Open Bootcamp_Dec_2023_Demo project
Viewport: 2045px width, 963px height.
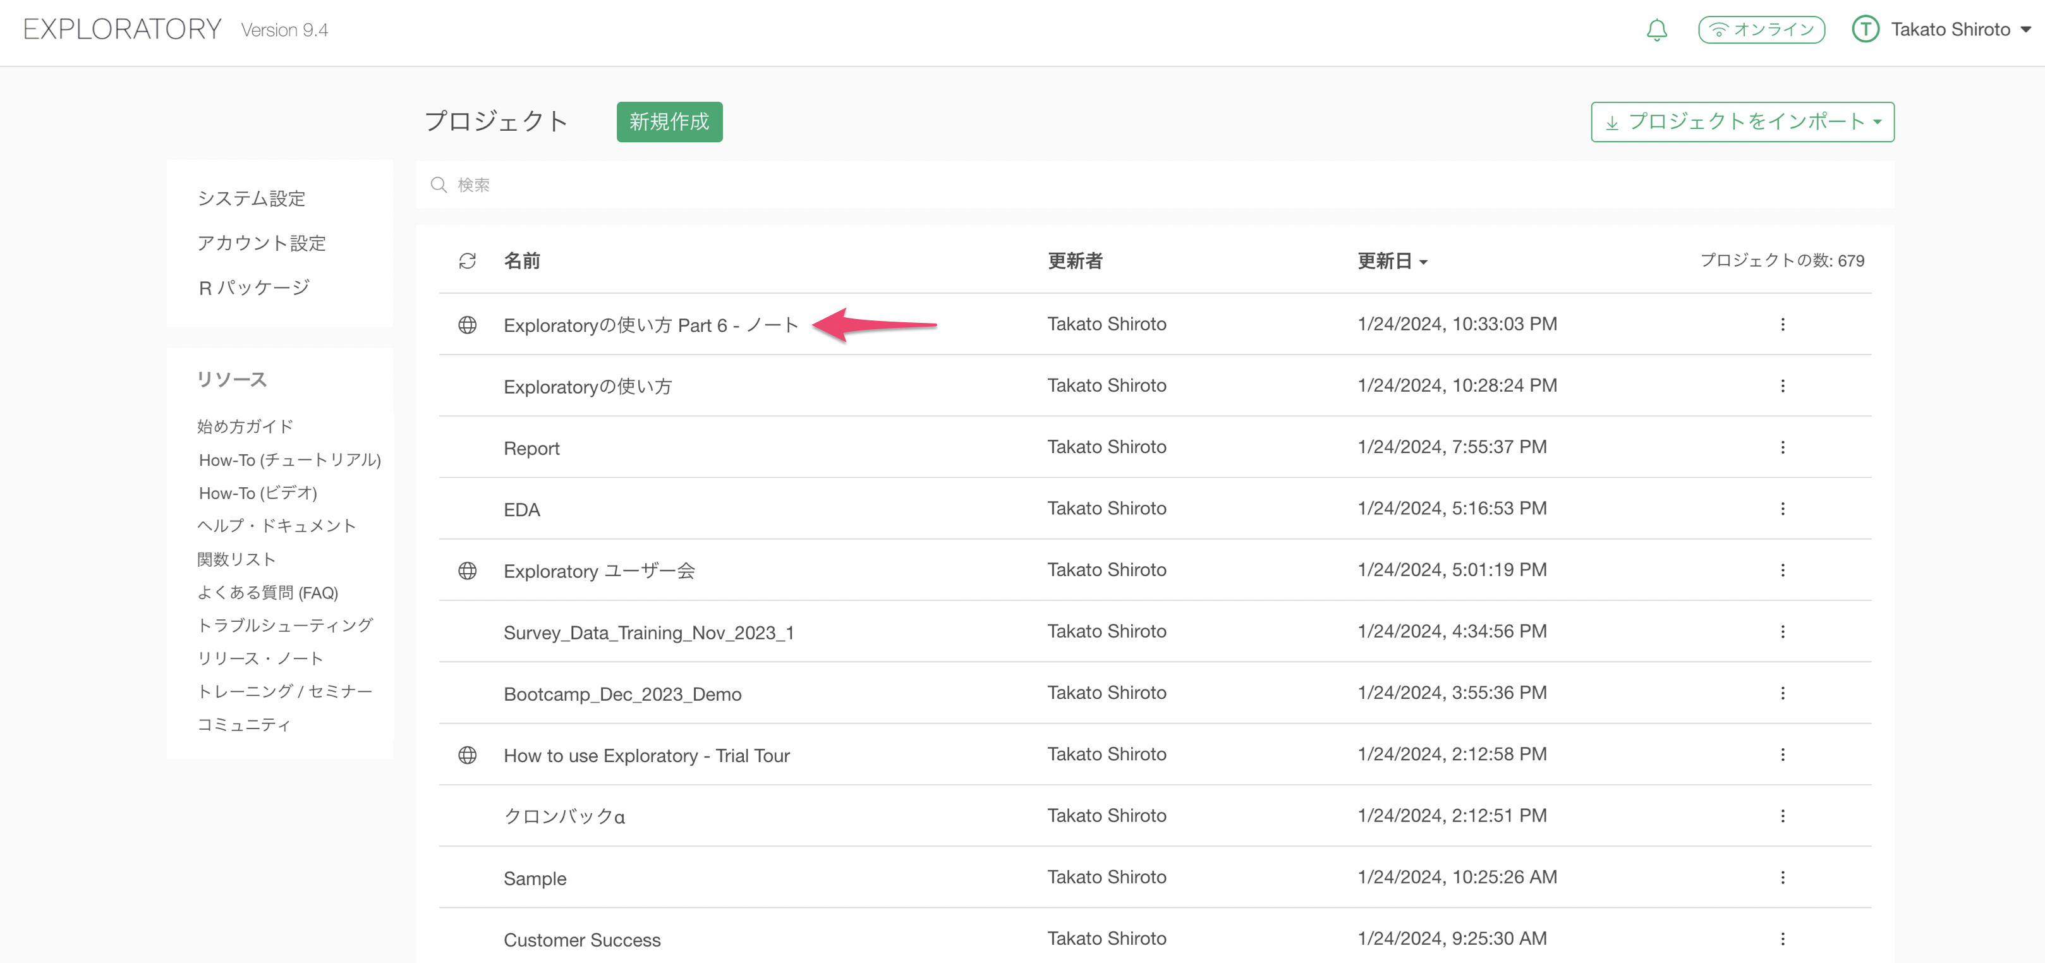[622, 694]
